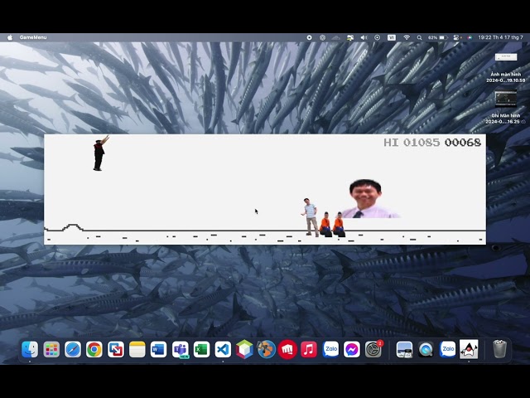Launch Safari from the dock
This screenshot has width=530, height=398.
[73, 350]
